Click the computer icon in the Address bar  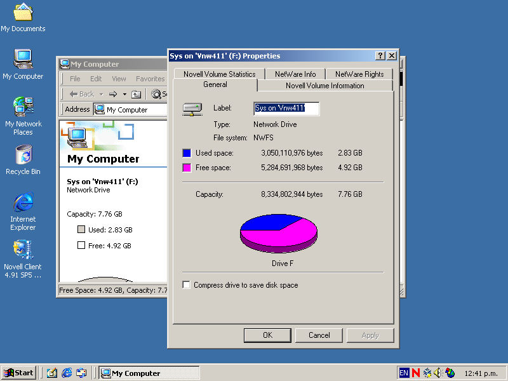100,109
